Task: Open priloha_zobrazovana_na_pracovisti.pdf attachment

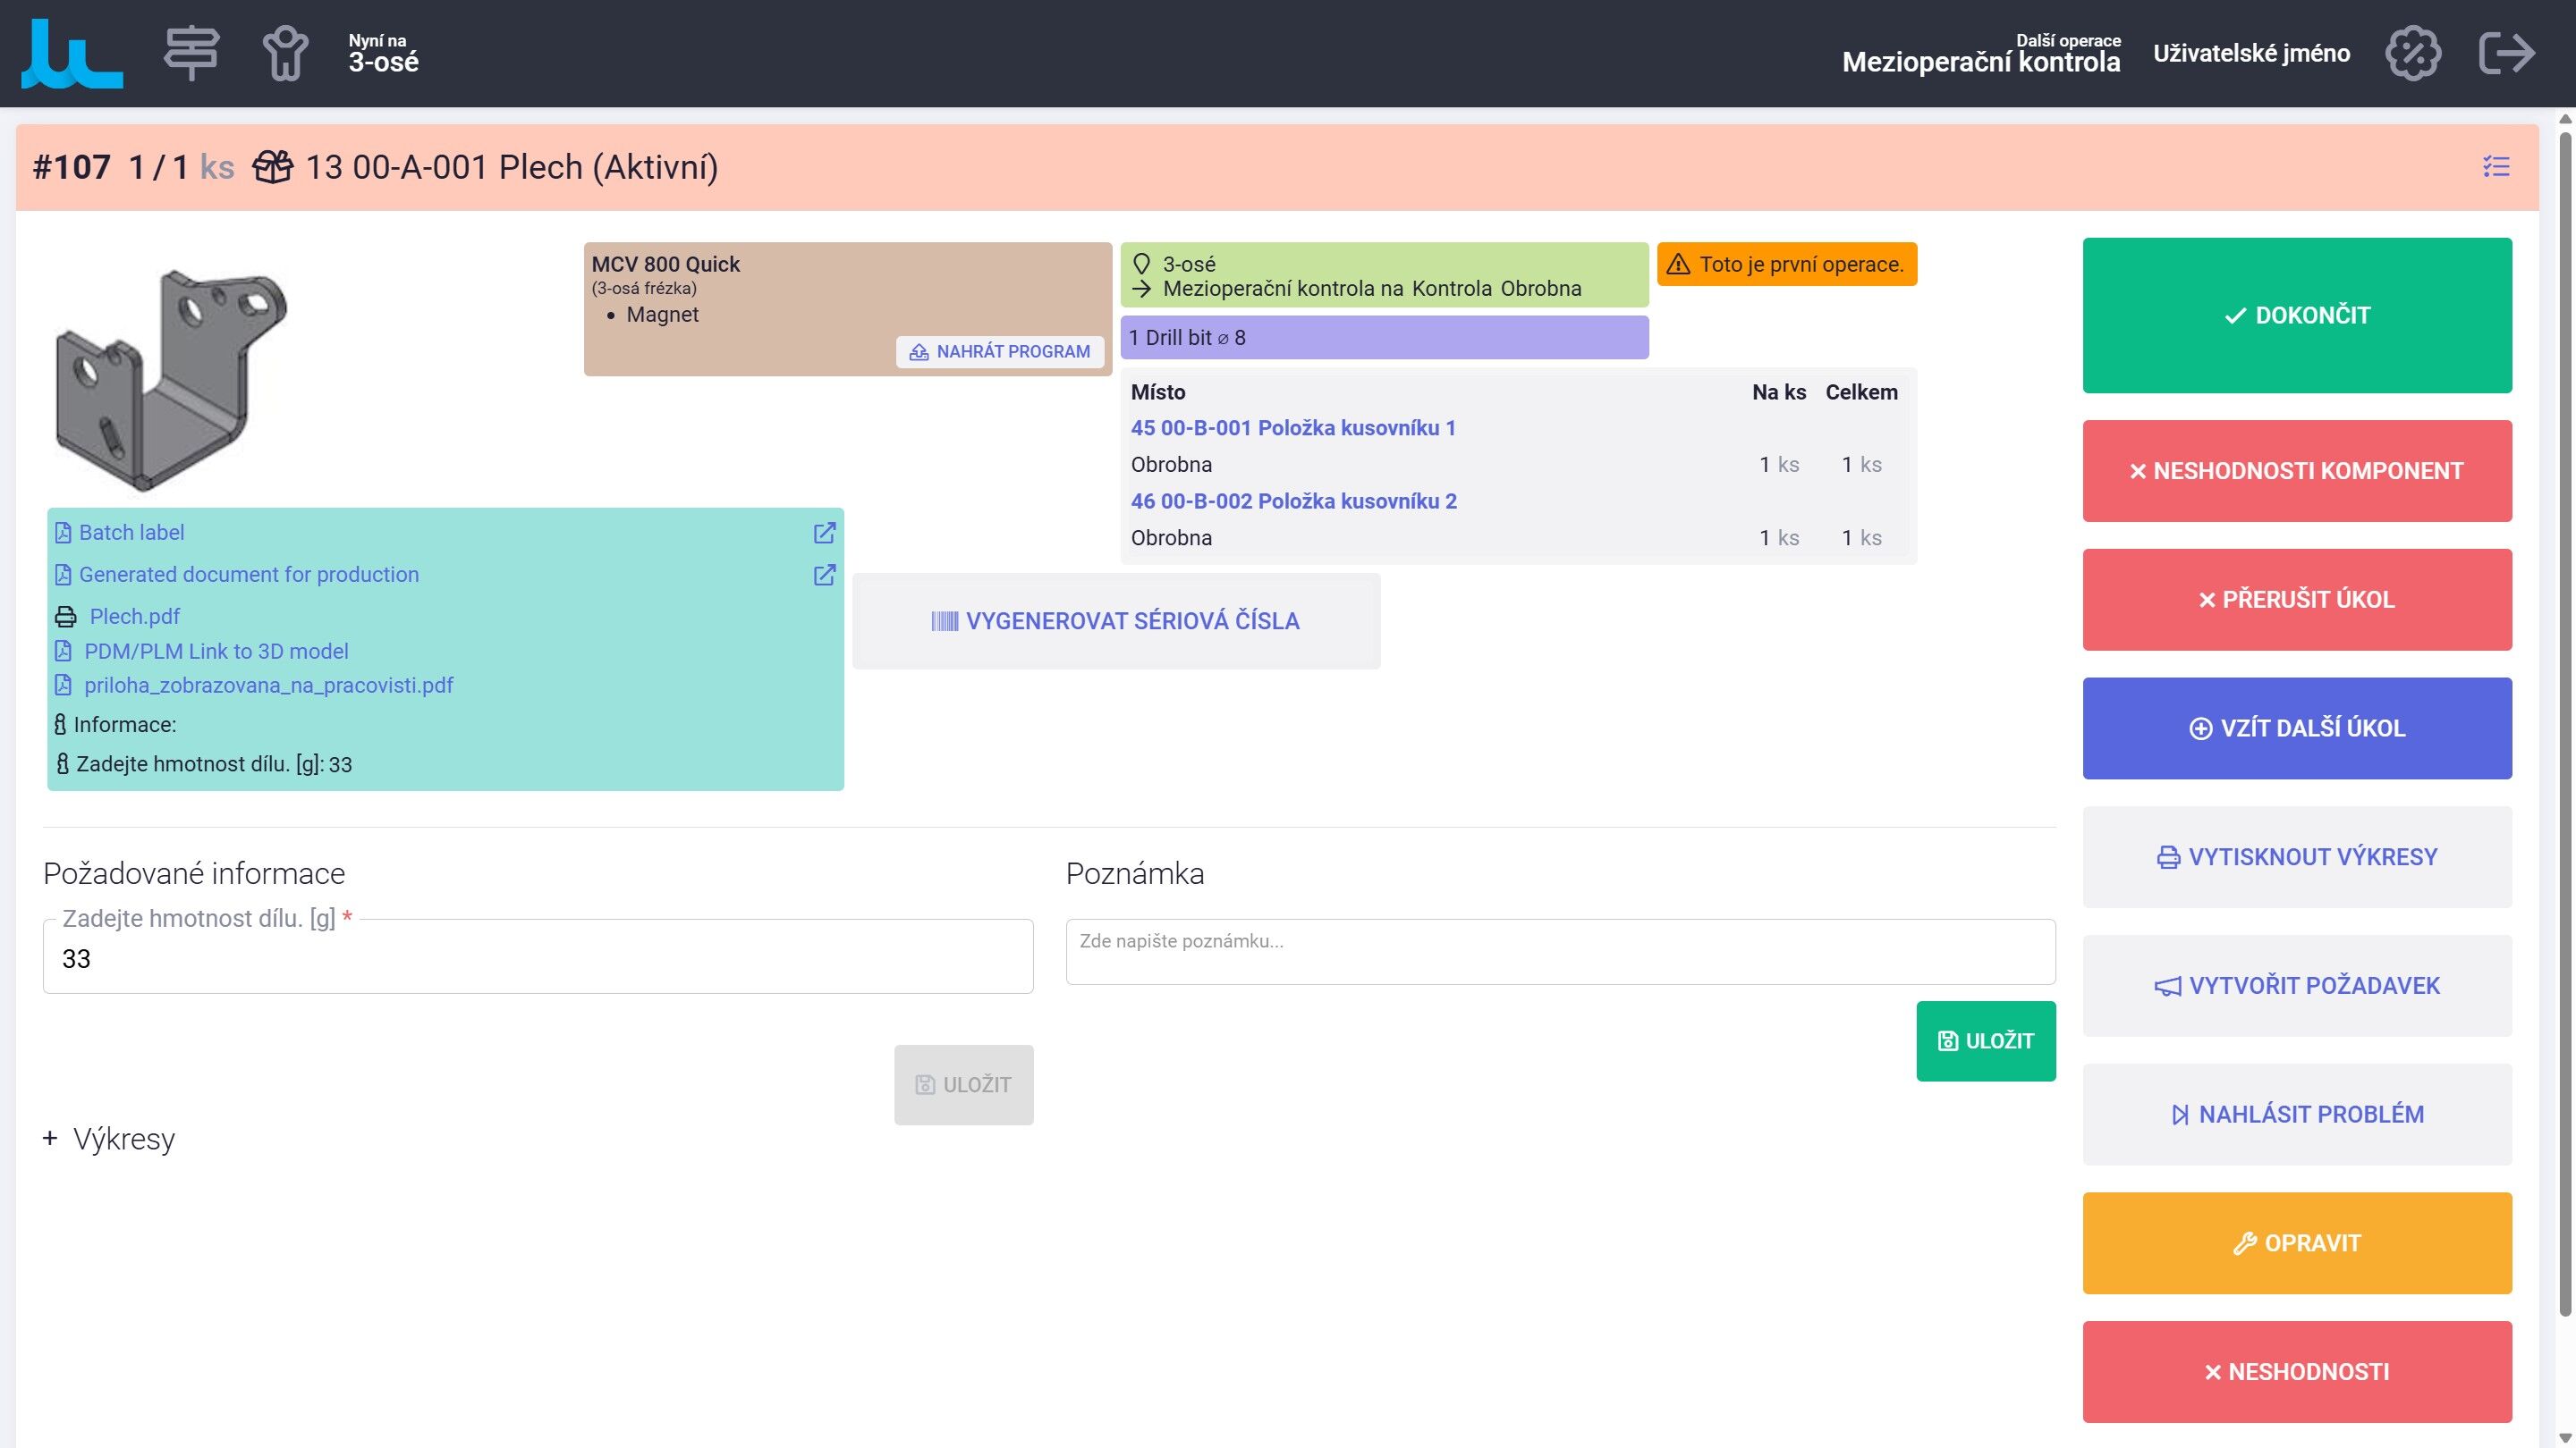Action: [268, 686]
